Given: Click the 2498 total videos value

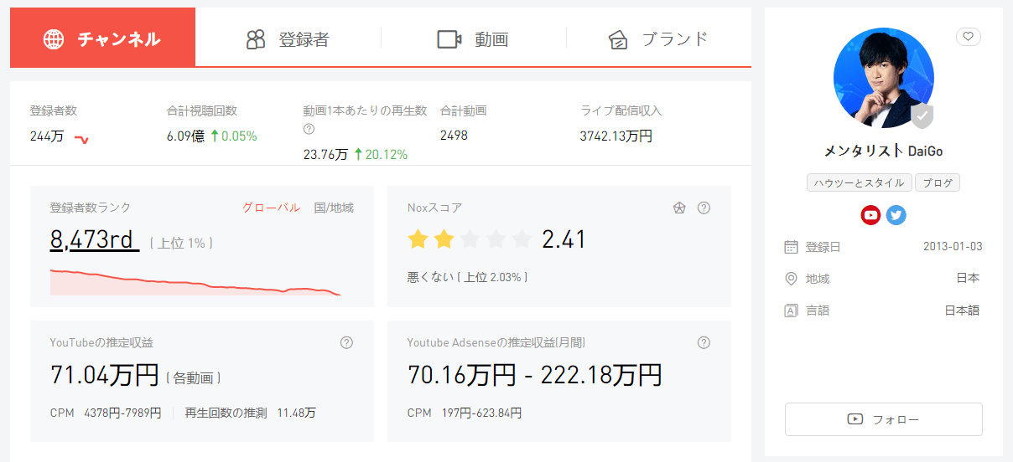Looking at the screenshot, I should (454, 136).
